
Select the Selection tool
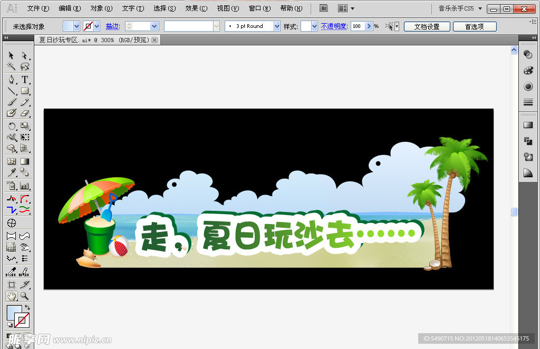[11, 55]
